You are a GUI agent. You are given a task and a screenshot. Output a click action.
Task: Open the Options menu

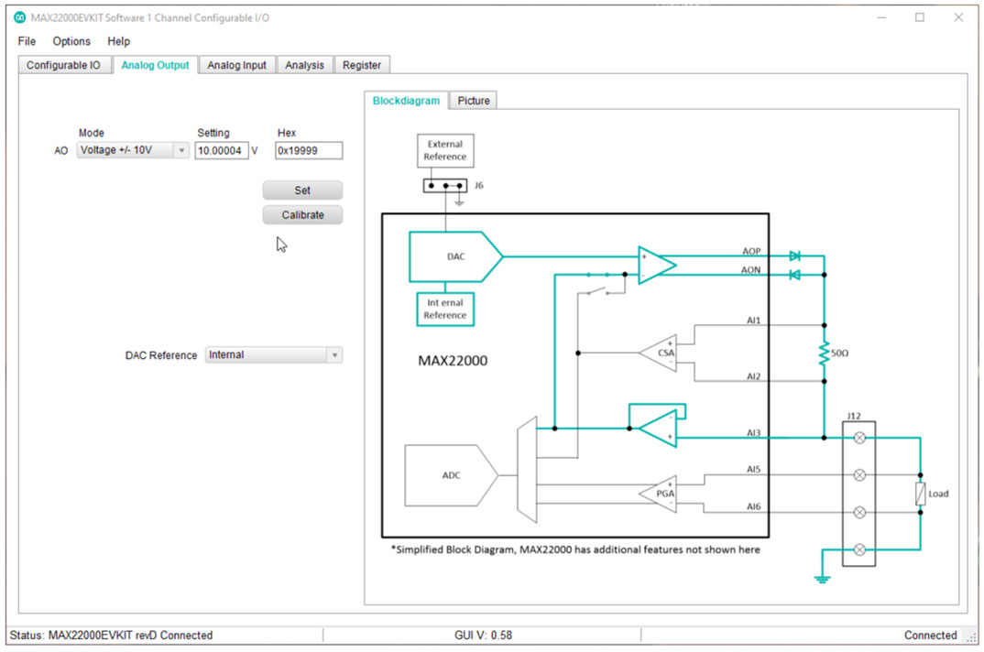[x=71, y=41]
